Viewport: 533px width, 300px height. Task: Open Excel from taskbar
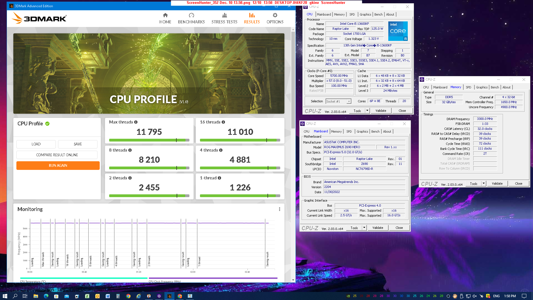(87, 296)
